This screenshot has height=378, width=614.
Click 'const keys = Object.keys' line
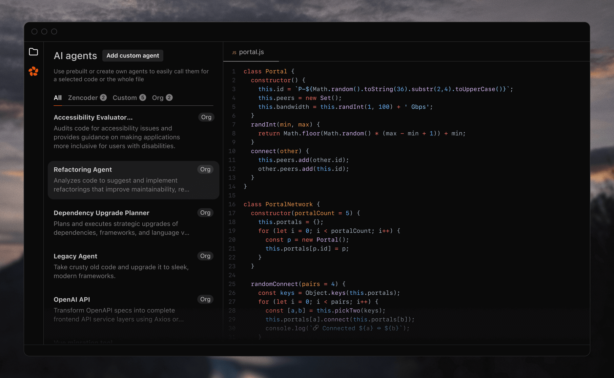click(329, 293)
